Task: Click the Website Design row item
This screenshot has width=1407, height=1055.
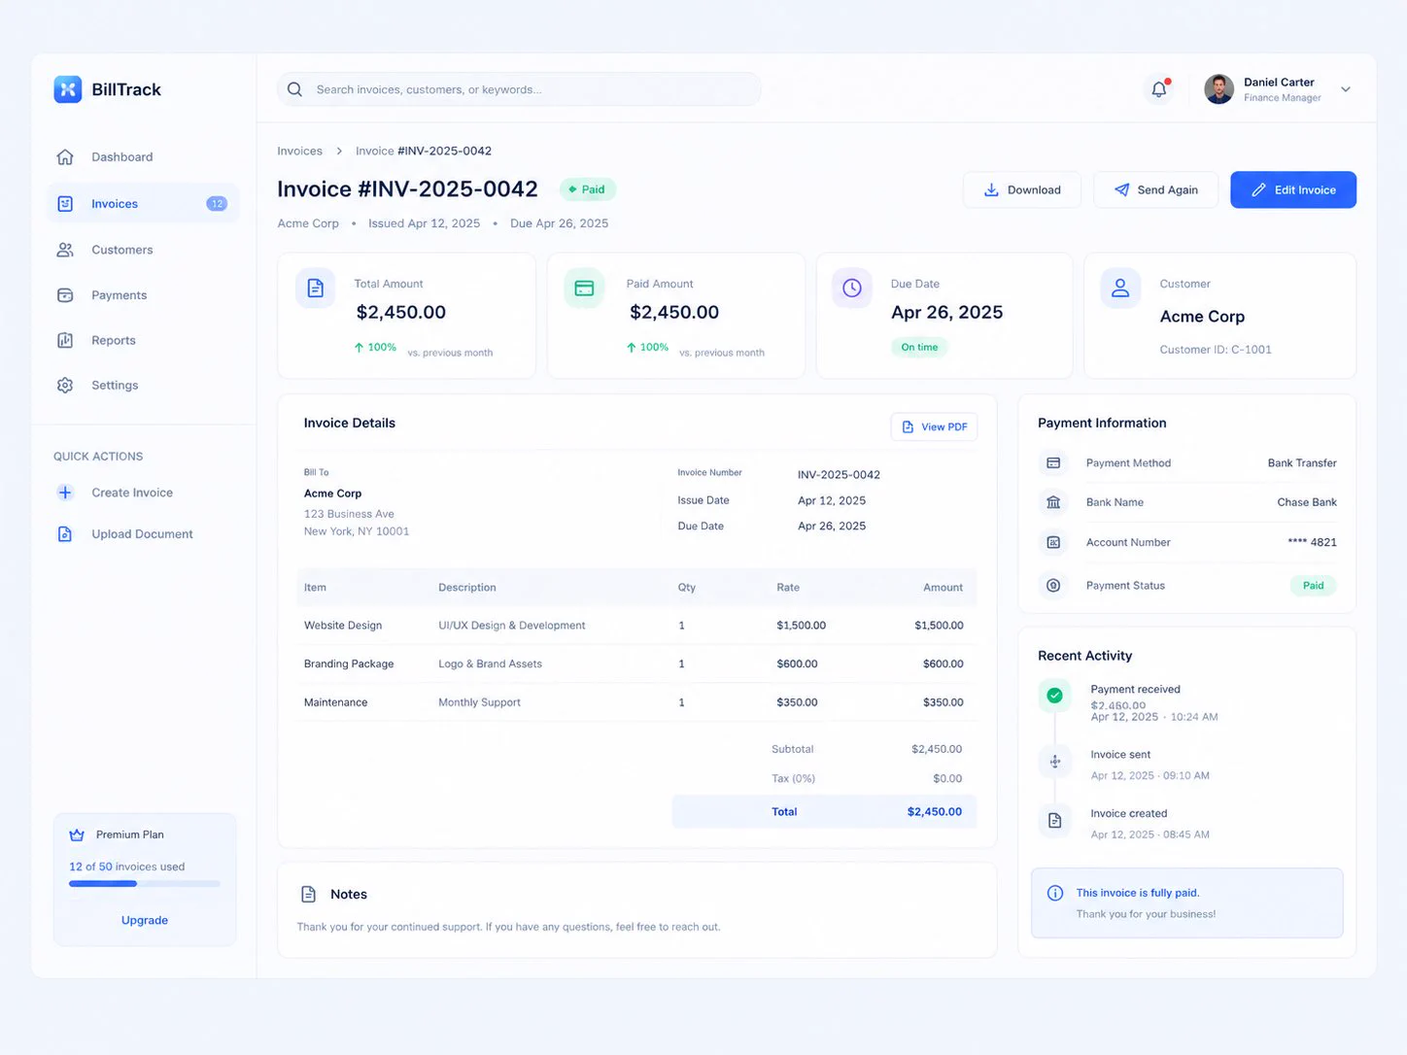Action: tap(343, 626)
